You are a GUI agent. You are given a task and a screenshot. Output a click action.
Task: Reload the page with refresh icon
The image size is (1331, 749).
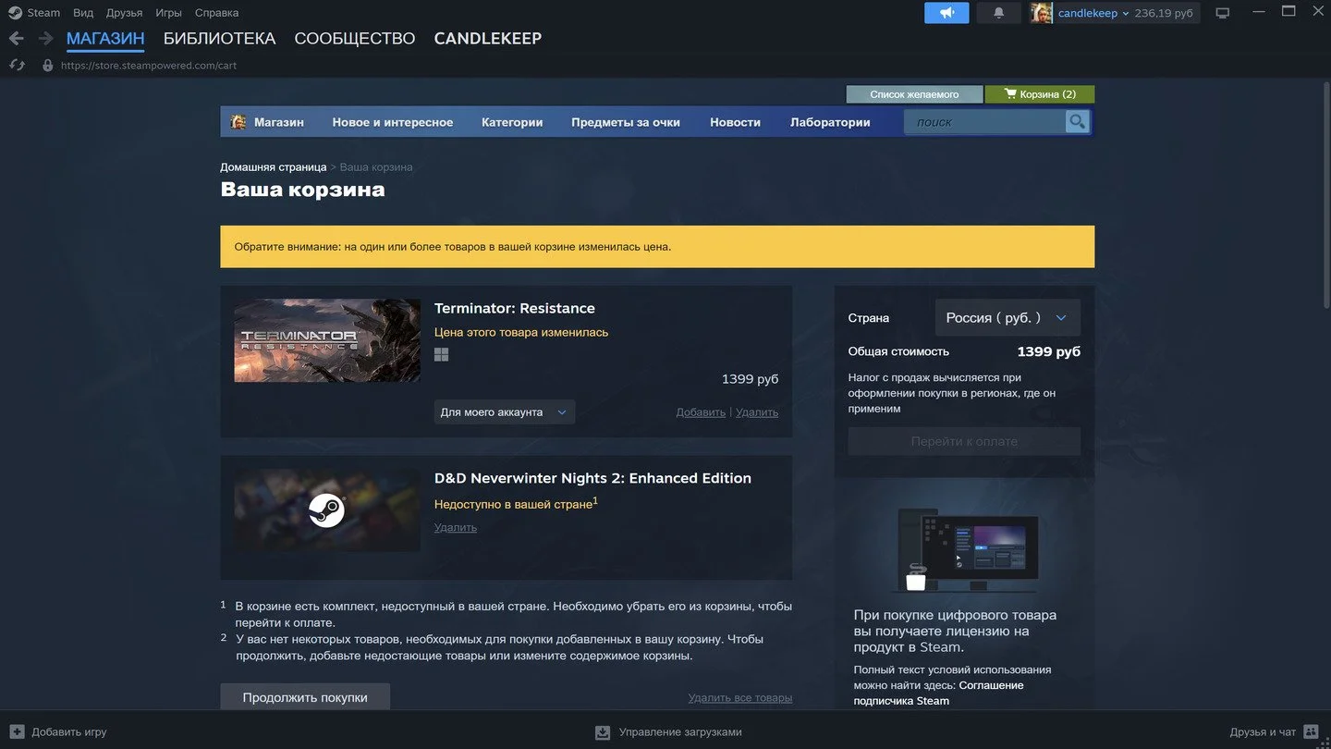pos(16,66)
